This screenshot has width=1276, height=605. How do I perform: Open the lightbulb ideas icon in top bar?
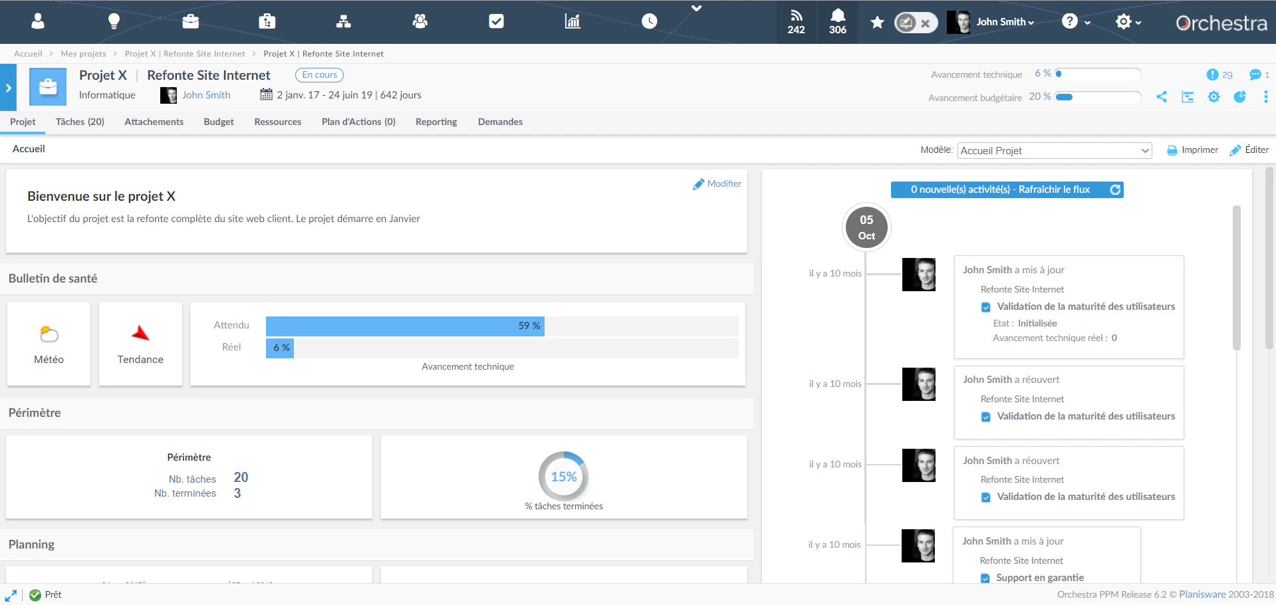point(114,21)
